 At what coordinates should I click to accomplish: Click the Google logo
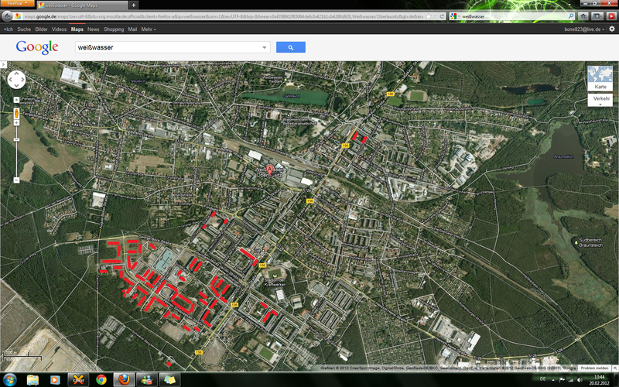pyautogui.click(x=37, y=47)
